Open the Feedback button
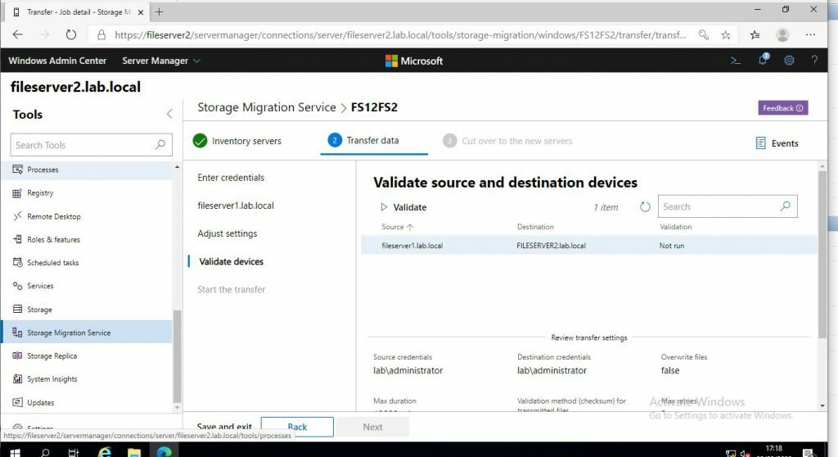Viewport: 838px width, 457px height. pyautogui.click(x=783, y=107)
